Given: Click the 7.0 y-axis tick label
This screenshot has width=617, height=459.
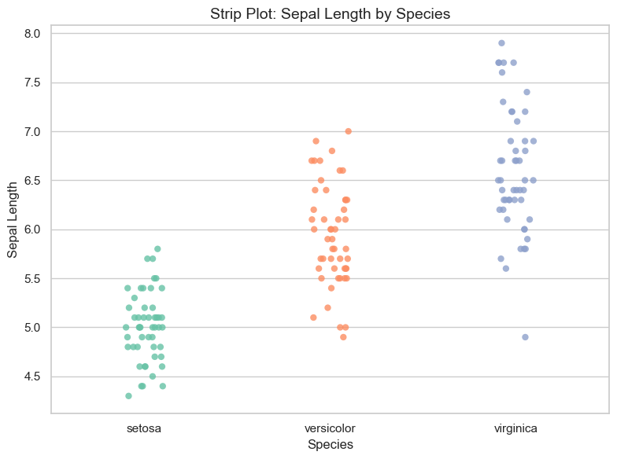Looking at the screenshot, I should pyautogui.click(x=32, y=132).
